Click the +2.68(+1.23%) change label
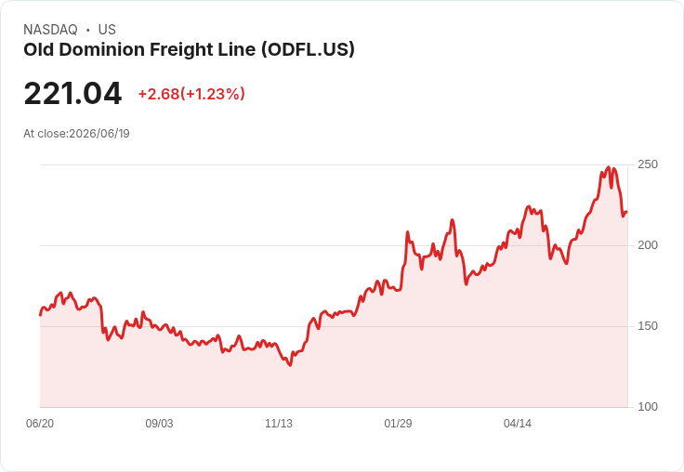The width and height of the screenshot is (684, 472). (191, 94)
